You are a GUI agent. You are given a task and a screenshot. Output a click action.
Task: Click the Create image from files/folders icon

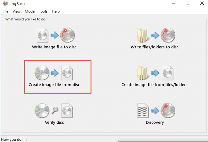click(x=155, y=73)
